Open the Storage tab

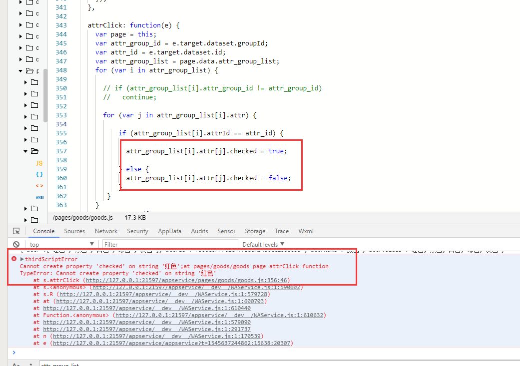click(x=255, y=231)
